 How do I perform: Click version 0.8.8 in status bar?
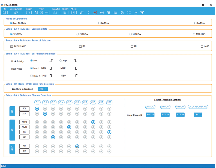(x=4, y=166)
